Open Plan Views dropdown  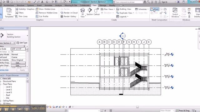(107, 9)
